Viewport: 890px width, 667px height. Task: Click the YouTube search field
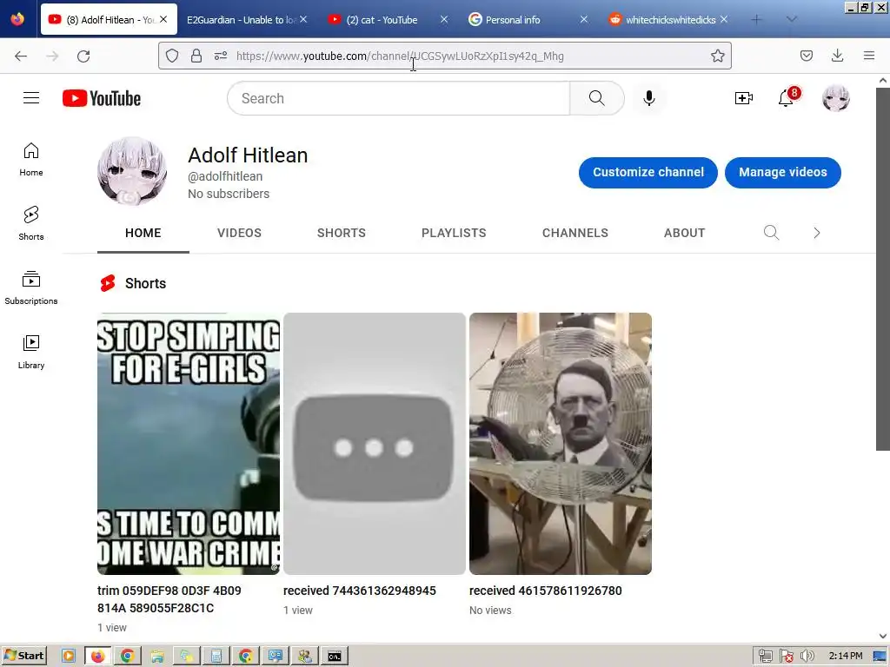pyautogui.click(x=399, y=98)
